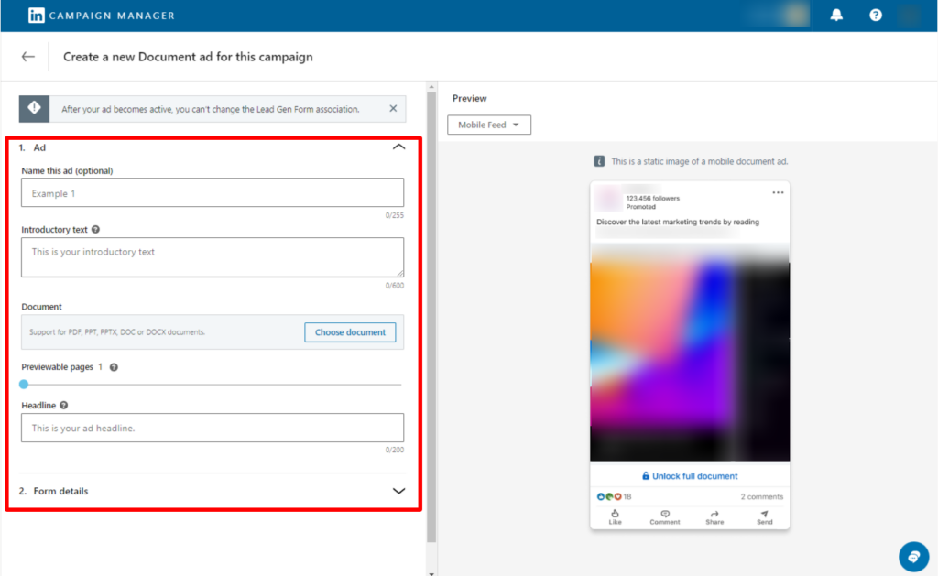The height and width of the screenshot is (576, 938).
Task: Show Previewable pages help tooltip
Action: [114, 367]
